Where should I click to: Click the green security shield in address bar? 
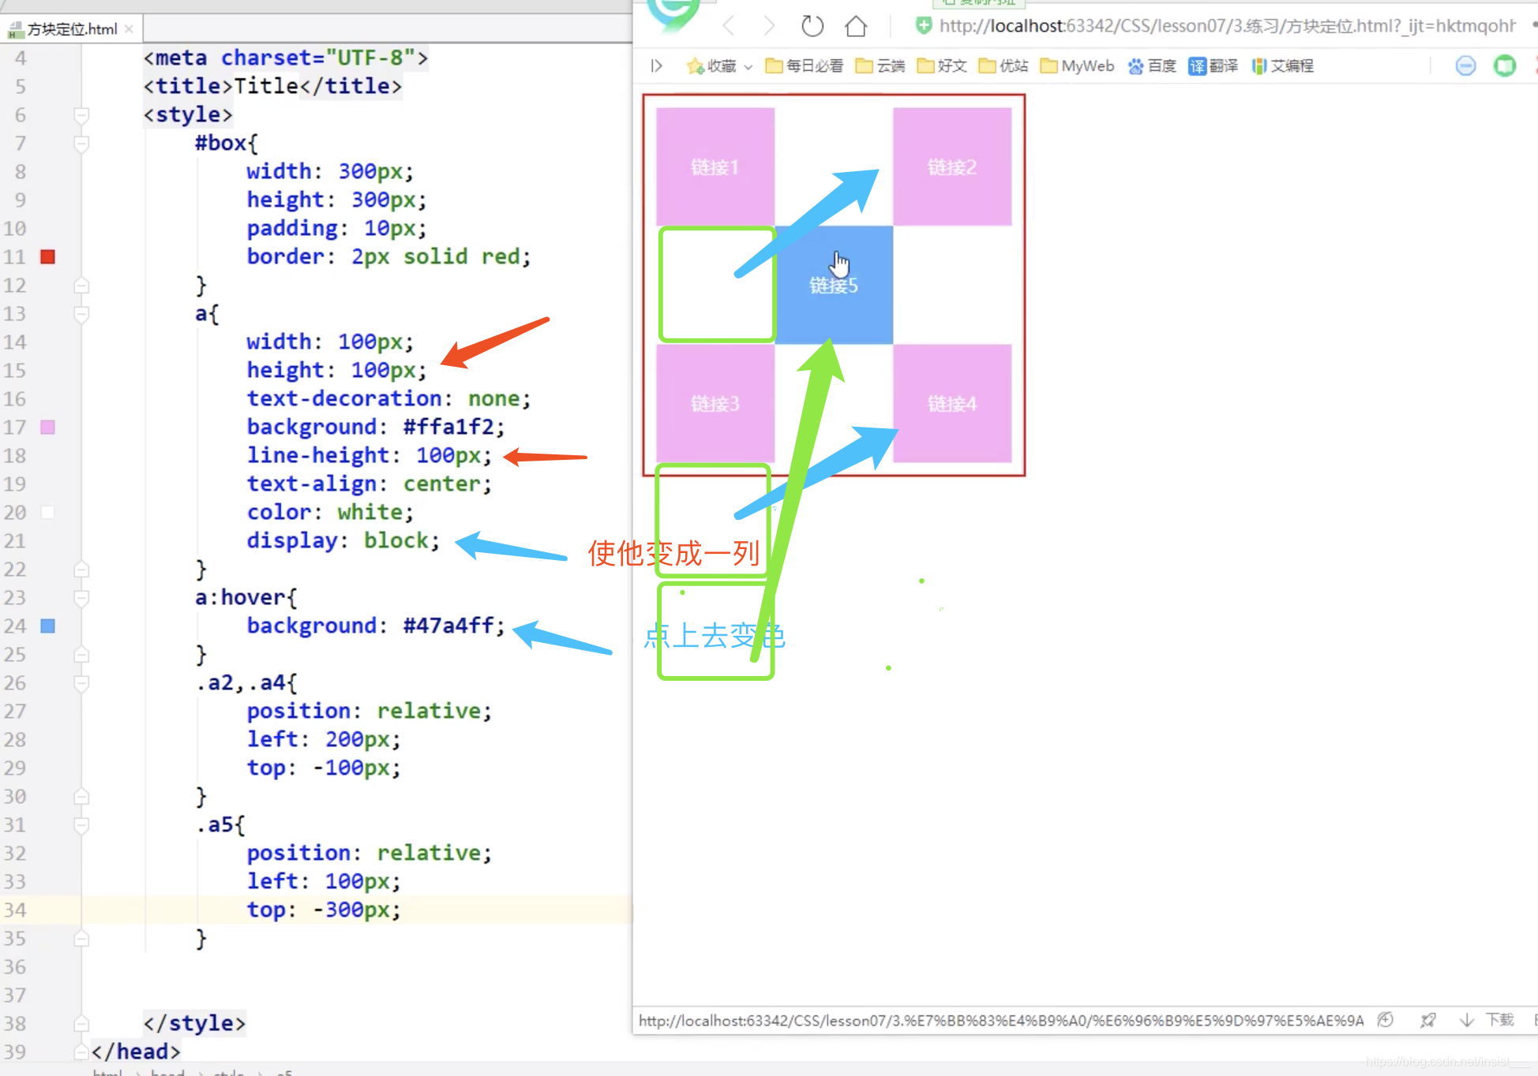coord(923,26)
